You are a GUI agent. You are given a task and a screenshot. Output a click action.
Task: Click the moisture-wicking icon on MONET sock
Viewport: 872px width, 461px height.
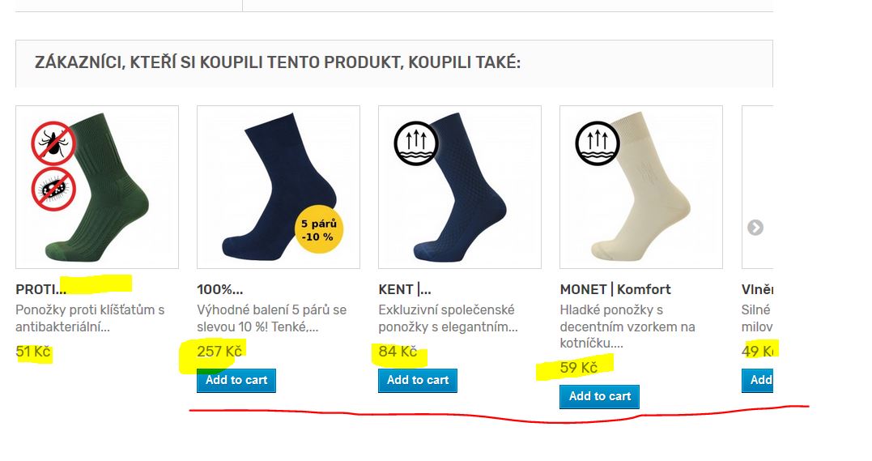[x=597, y=143]
